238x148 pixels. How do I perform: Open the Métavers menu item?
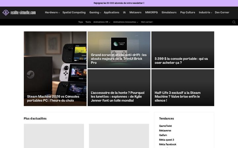tap(135, 12)
